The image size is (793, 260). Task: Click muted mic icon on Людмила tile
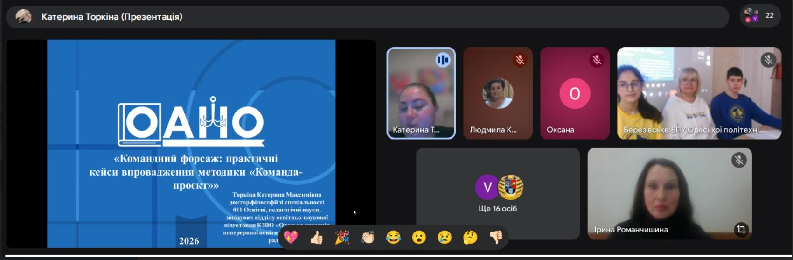[520, 60]
